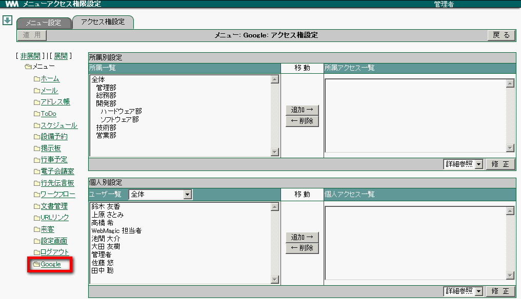Screen dimensions: 521x299
Task: Select 営業部 in department list
Action: point(106,135)
